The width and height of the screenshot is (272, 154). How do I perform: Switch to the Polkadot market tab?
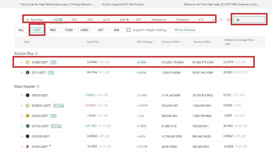[182, 20]
